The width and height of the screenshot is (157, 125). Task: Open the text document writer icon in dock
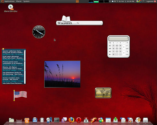click(123, 120)
